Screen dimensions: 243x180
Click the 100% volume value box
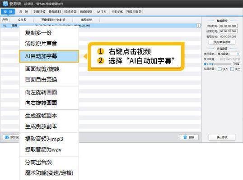pyautogui.click(x=236, y=64)
